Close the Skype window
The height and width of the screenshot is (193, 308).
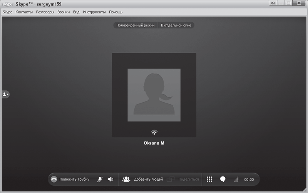[299, 3]
